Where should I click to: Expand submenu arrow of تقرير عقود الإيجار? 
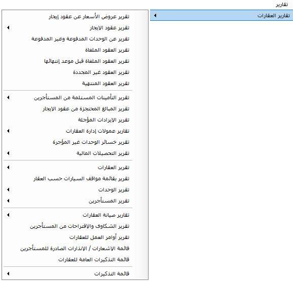pyautogui.click(x=8, y=28)
